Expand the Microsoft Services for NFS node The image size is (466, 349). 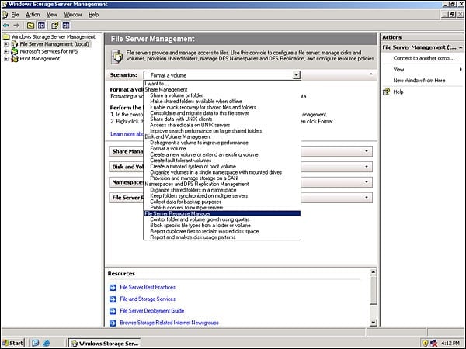click(6, 52)
